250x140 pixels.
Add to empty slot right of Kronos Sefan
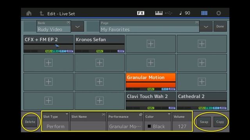tap(151, 44)
